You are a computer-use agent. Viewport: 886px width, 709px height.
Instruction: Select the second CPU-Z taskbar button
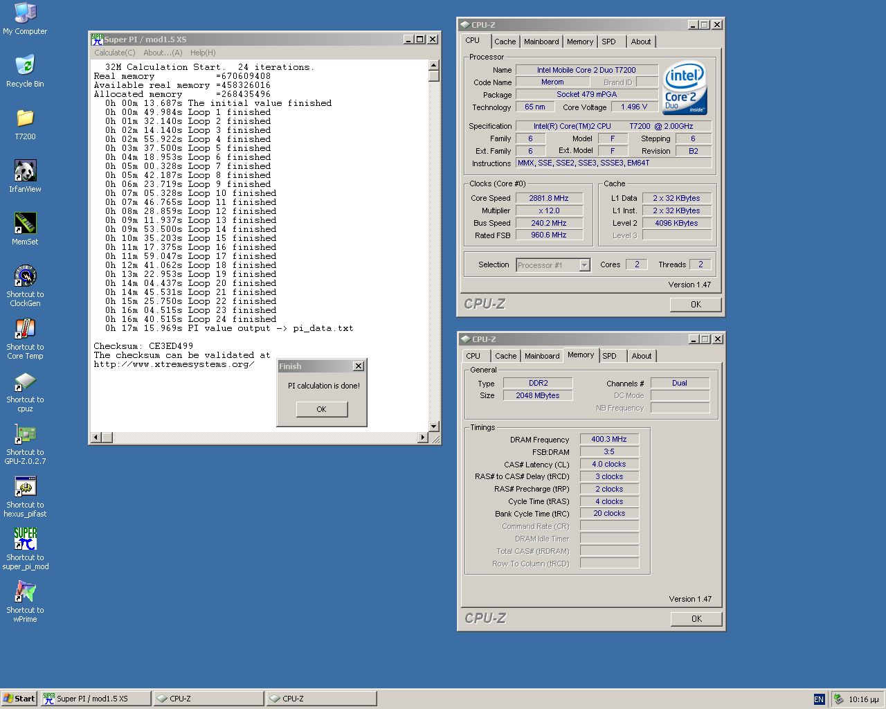tap(321, 699)
